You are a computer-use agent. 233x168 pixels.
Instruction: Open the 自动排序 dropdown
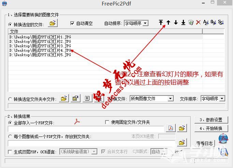tap(136, 23)
